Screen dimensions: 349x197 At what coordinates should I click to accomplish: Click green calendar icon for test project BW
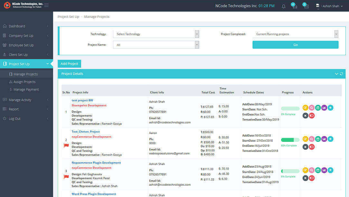click(x=318, y=108)
